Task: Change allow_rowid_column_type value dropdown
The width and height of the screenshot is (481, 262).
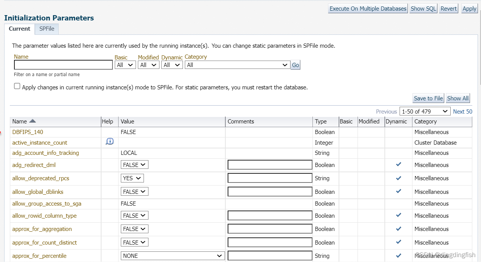Action: [134, 215]
